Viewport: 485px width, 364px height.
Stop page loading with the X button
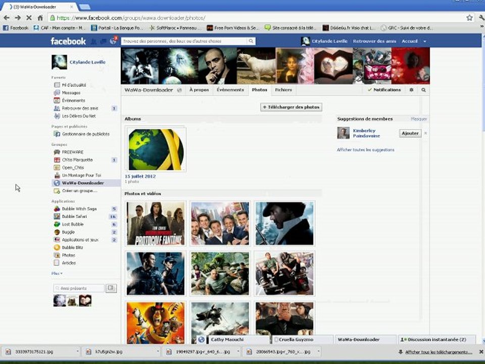pos(29,18)
